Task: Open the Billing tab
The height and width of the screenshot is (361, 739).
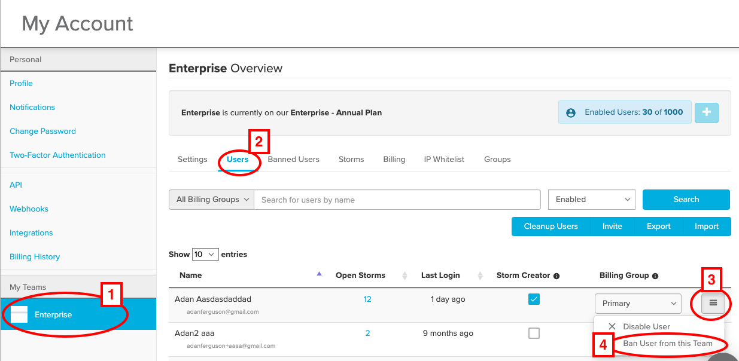Action: click(x=394, y=160)
